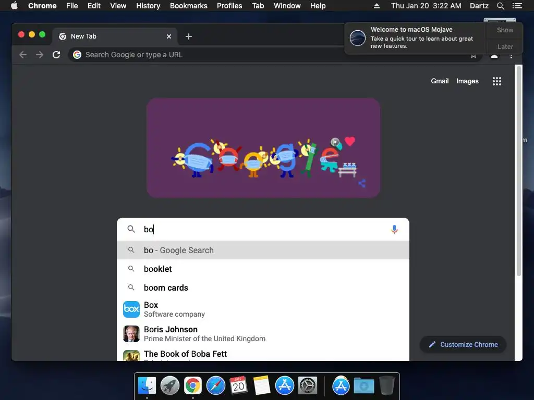This screenshot has width=534, height=400.
Task: Click the share icon on the Google Doodle
Action: (x=362, y=183)
